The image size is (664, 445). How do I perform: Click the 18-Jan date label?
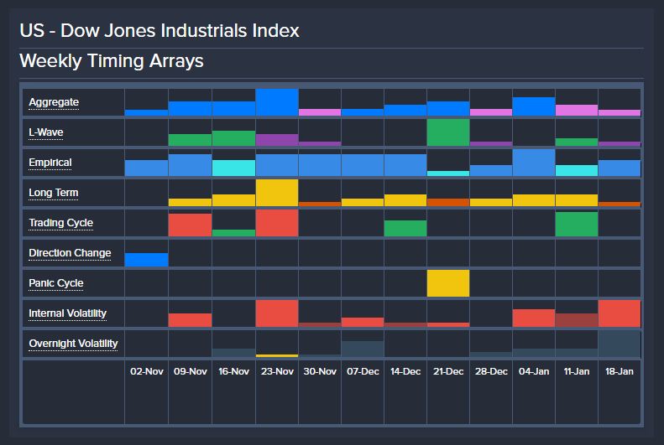pyautogui.click(x=620, y=371)
